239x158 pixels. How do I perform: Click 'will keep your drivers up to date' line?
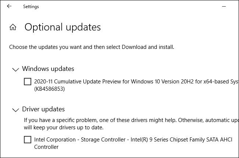[x=64, y=128]
